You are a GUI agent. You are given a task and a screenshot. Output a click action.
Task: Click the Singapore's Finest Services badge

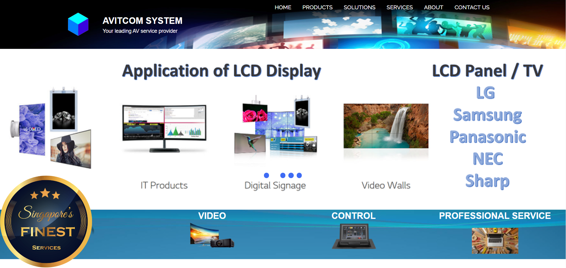coord(46,221)
